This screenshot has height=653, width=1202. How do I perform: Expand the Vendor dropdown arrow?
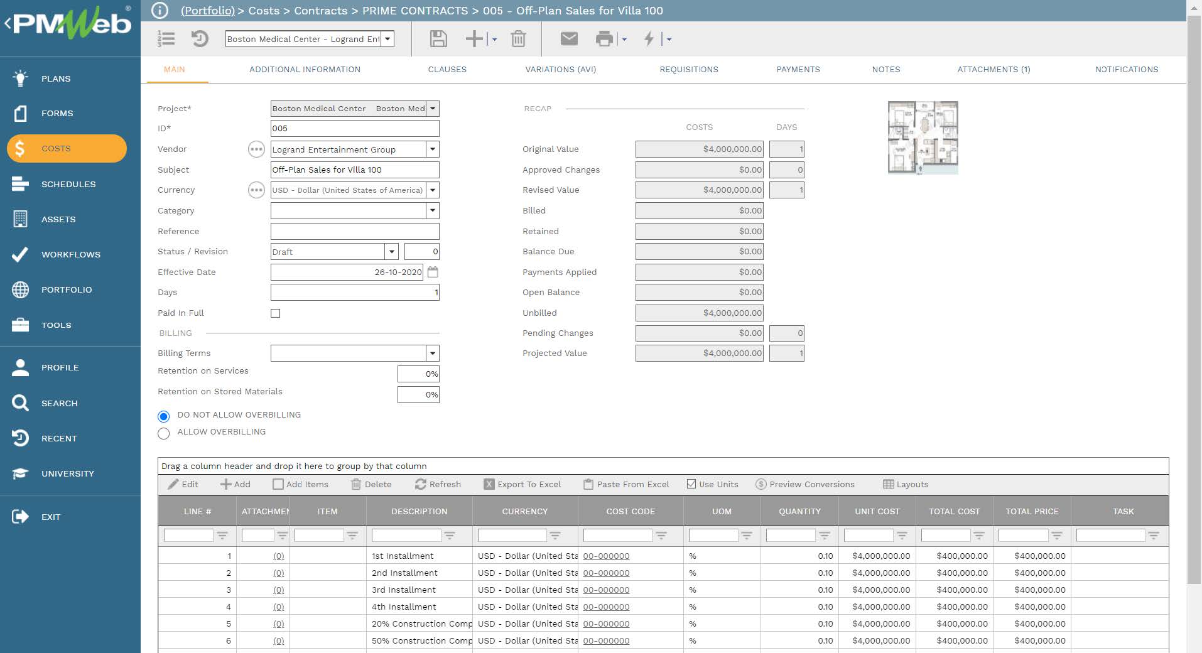(x=433, y=149)
